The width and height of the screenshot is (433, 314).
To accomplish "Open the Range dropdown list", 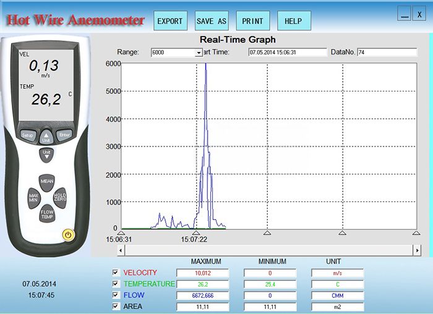I will [199, 53].
